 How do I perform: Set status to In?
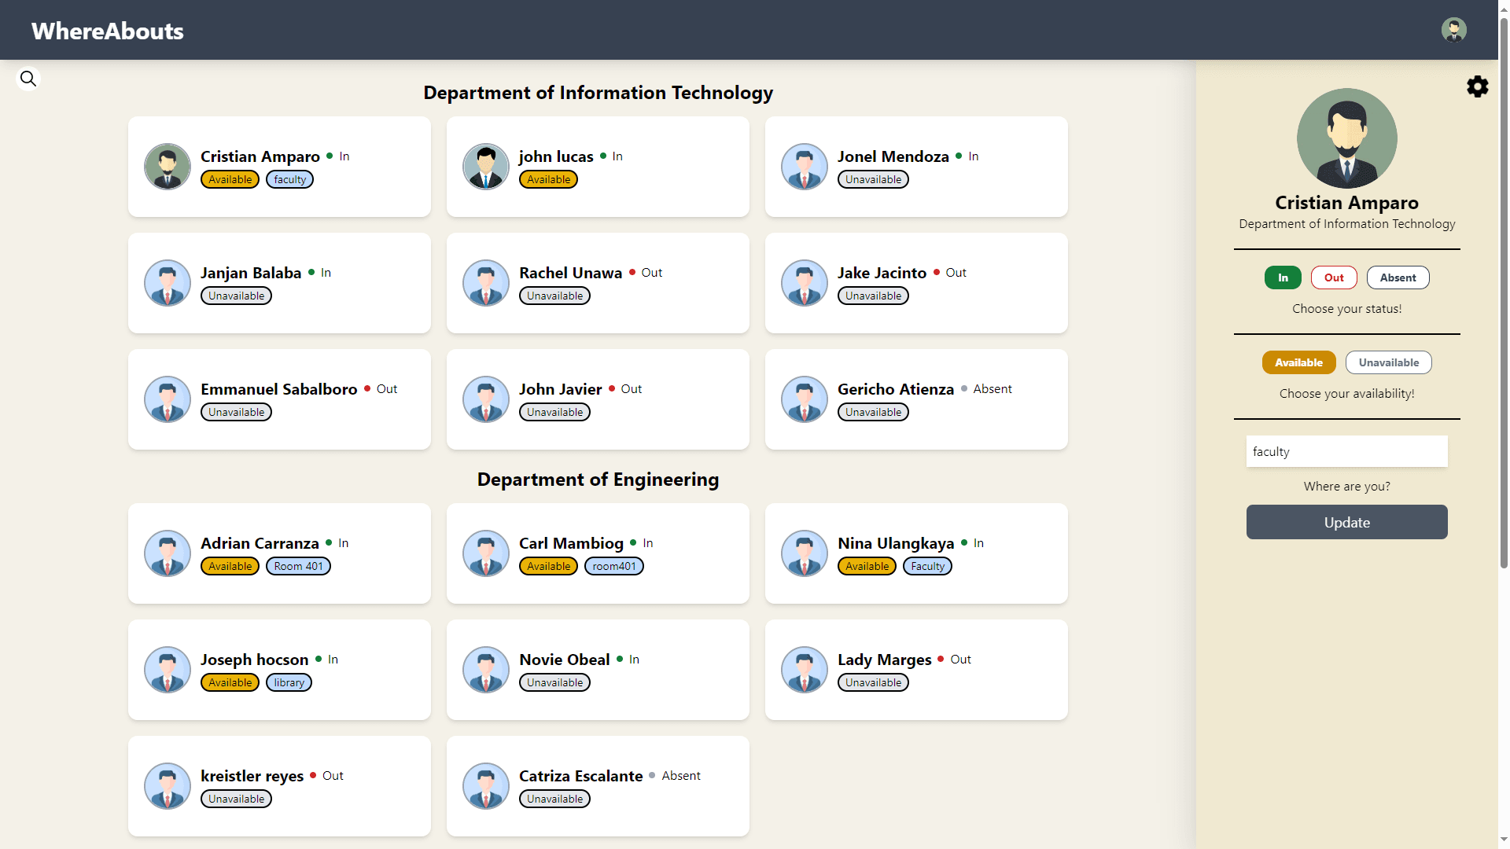click(1283, 277)
